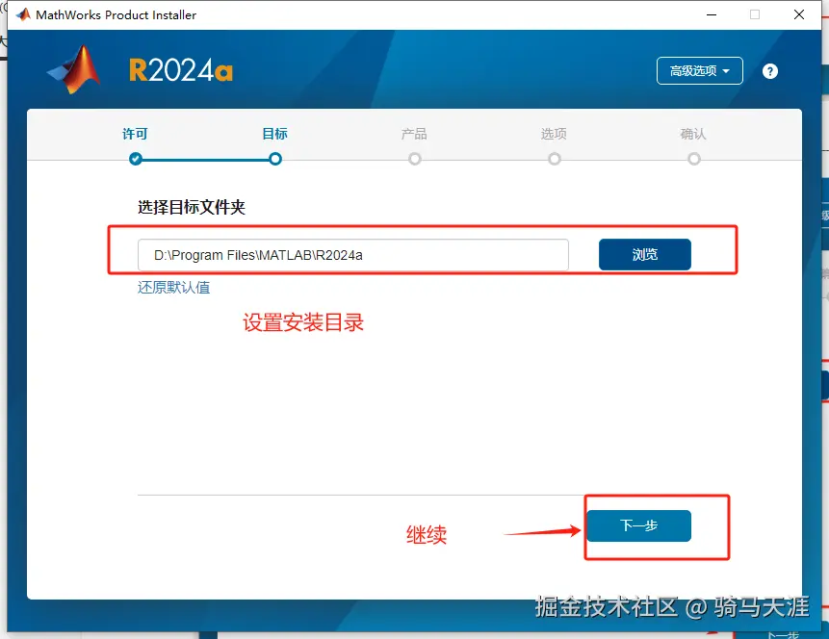The height and width of the screenshot is (639, 829).
Task: Click the completed 许可 step checkmark circle
Action: (x=136, y=159)
